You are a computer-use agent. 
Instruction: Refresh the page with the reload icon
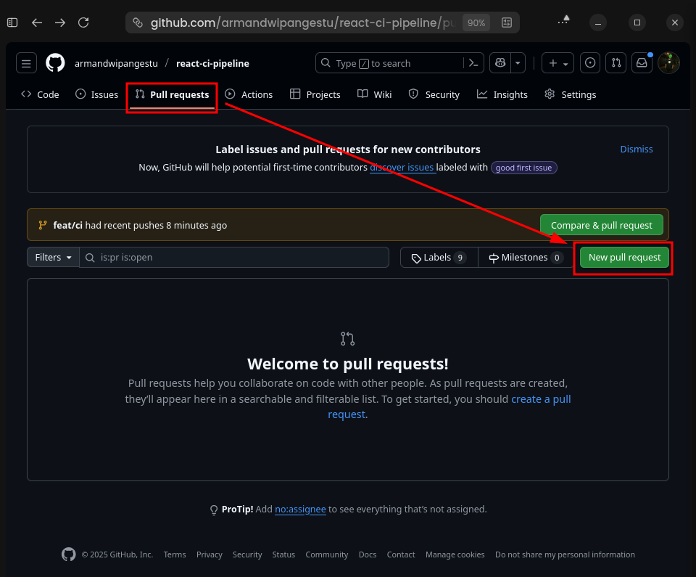[83, 22]
